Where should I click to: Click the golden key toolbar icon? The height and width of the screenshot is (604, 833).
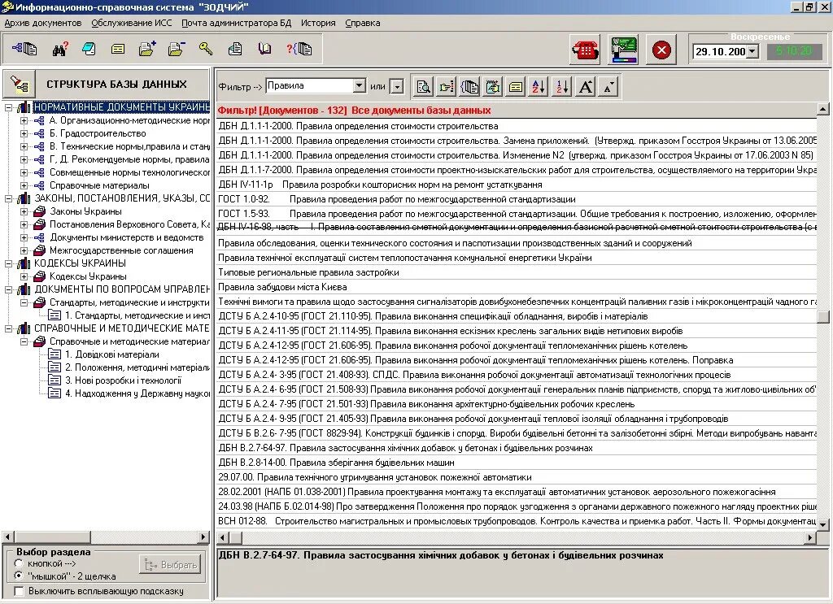pos(206,50)
